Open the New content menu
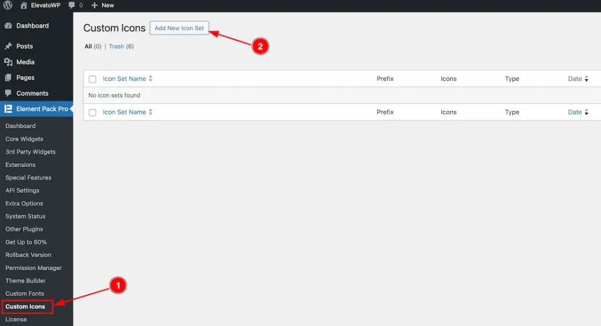Viewport: 601px width, 326px height. (x=108, y=5)
